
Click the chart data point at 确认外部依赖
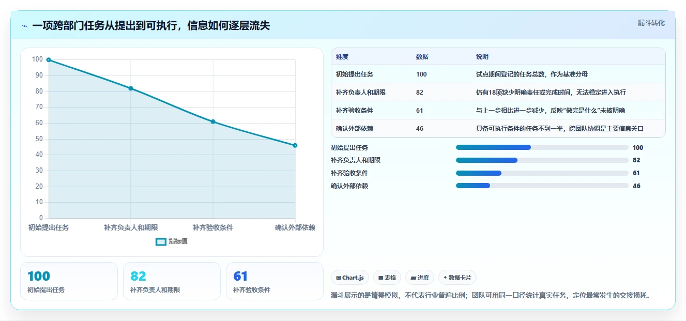pos(295,145)
